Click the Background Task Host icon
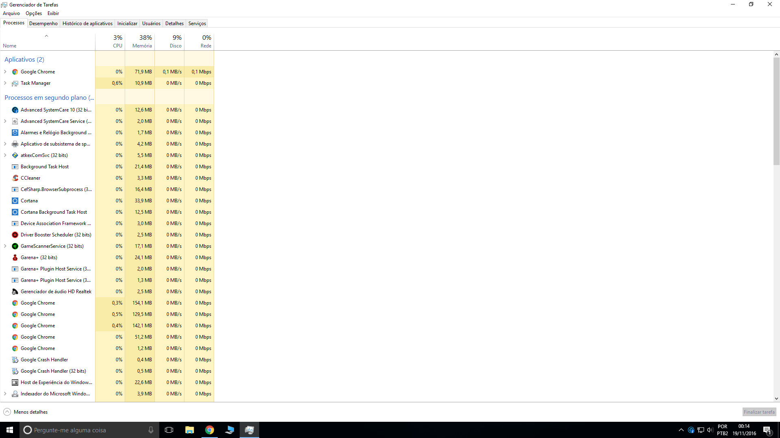Viewport: 780px width, 438px height. 15,167
